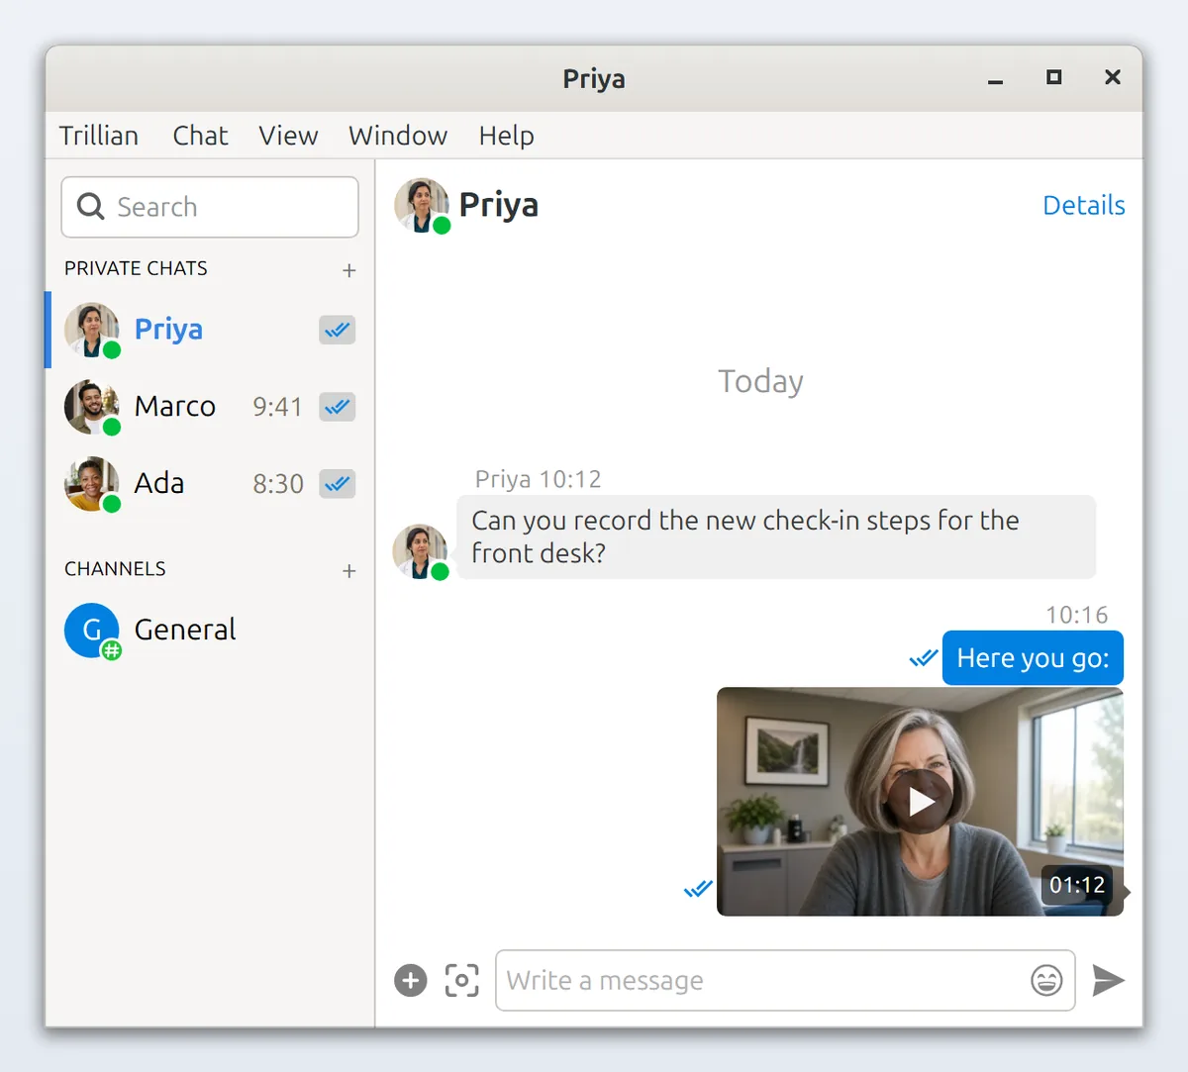This screenshot has width=1188, height=1072.
Task: Open the View menu
Action: [x=288, y=136]
